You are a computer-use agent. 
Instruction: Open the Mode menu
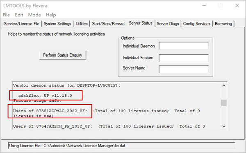click(34, 15)
